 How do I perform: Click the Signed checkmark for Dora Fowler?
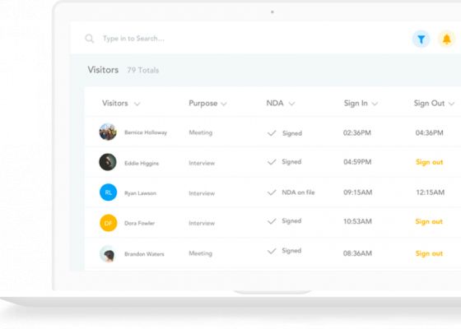point(272,221)
